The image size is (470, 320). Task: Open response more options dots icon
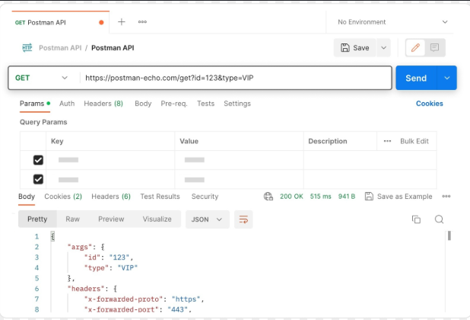[446, 197]
